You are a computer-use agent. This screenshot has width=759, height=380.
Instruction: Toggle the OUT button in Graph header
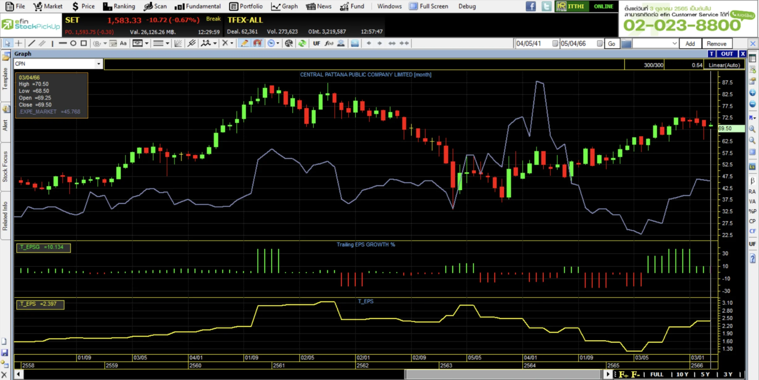tap(727, 54)
